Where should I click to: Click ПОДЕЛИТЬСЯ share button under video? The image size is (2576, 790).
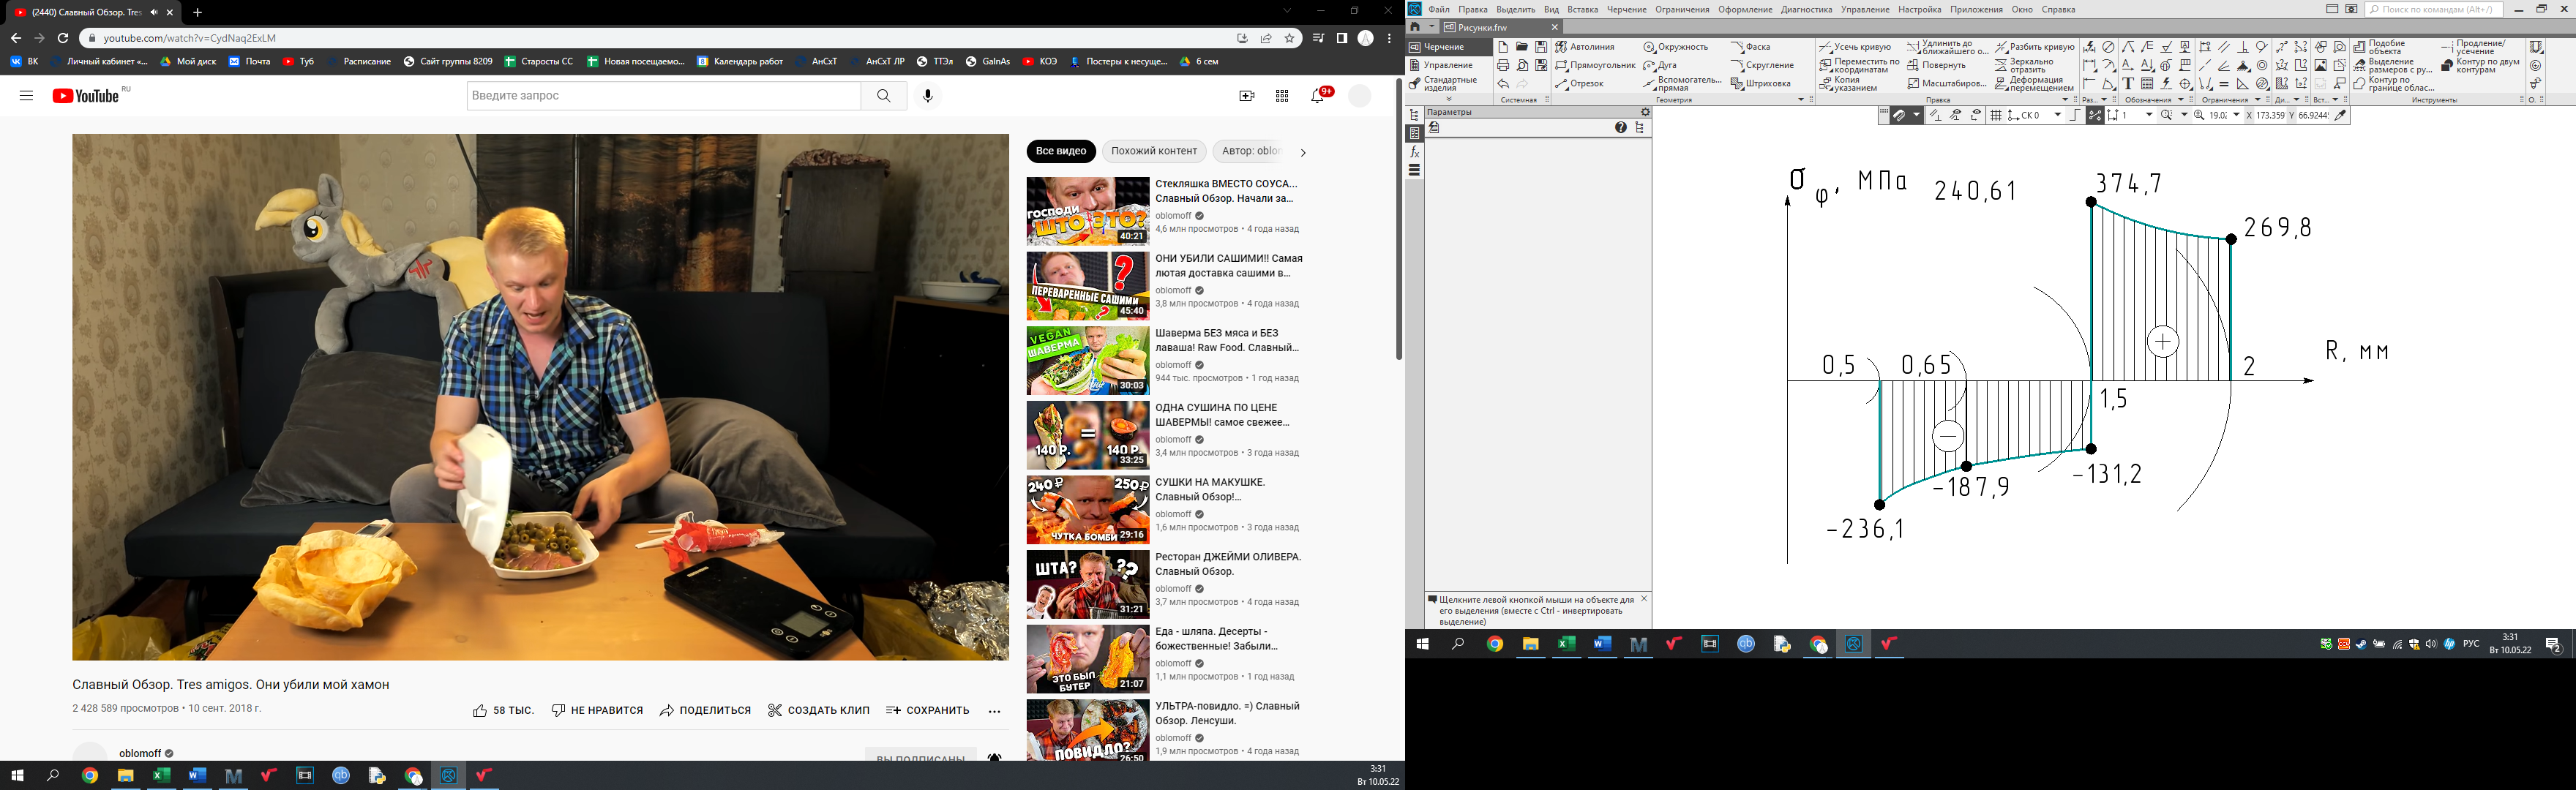click(x=705, y=711)
